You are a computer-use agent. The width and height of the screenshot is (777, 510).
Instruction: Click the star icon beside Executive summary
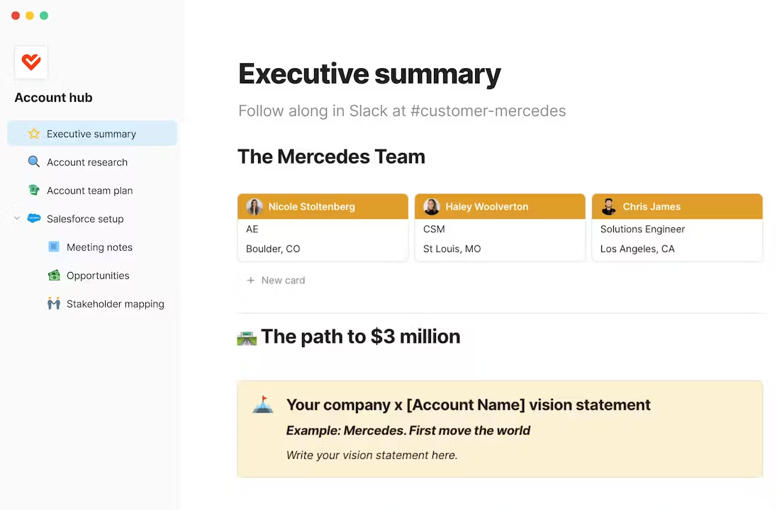34,134
